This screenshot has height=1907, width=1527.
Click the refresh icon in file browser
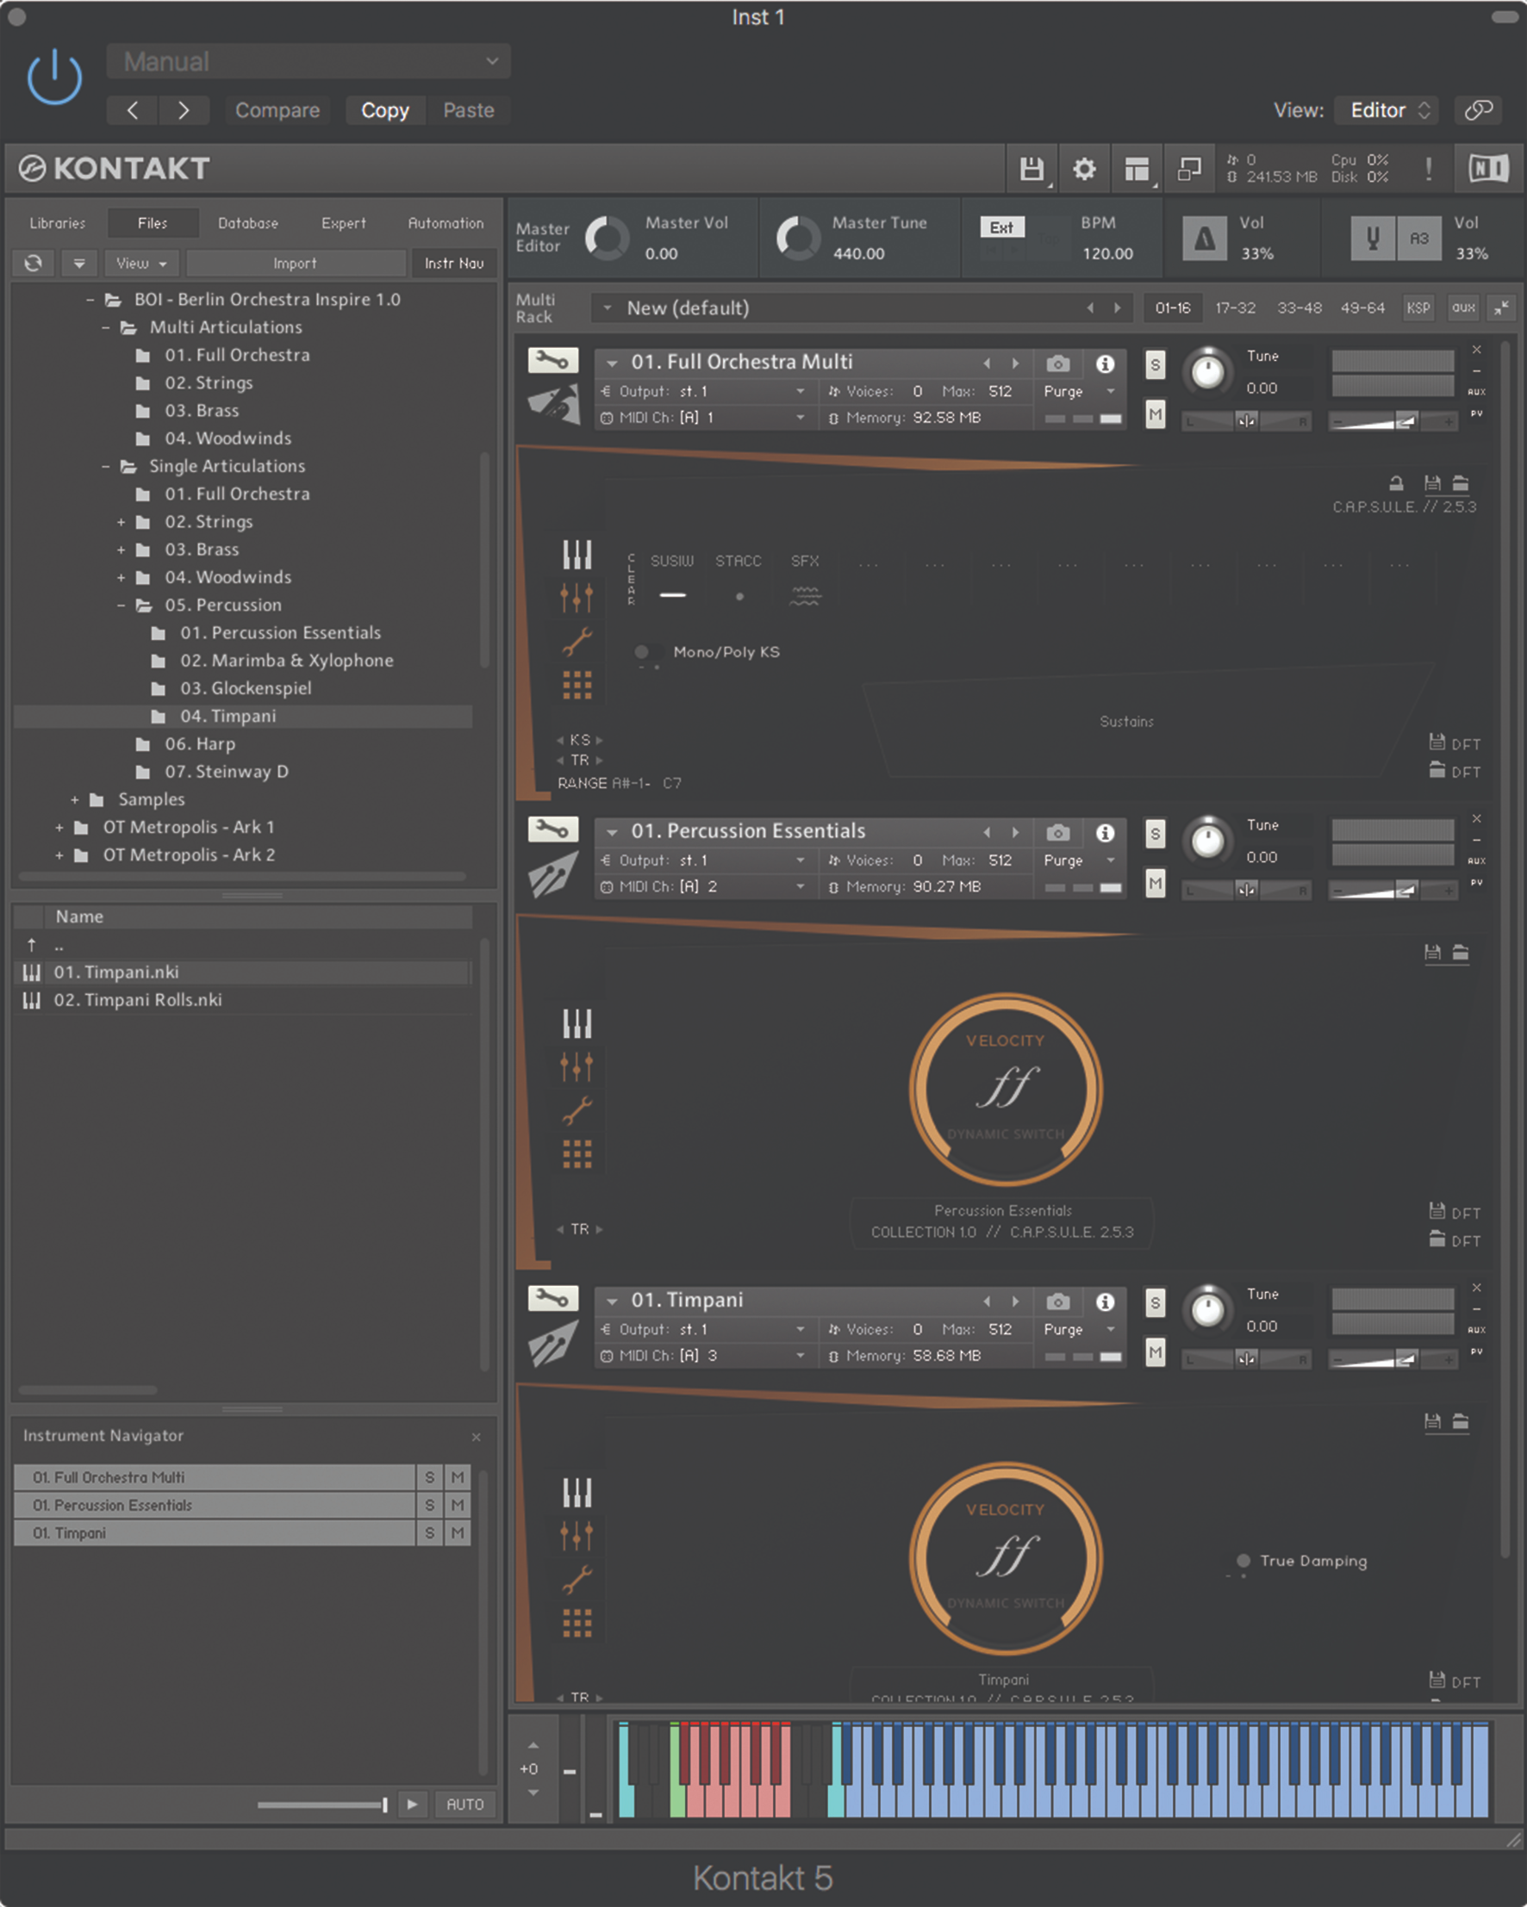[x=34, y=263]
